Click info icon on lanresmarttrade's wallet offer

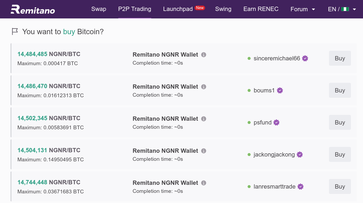tap(204, 183)
